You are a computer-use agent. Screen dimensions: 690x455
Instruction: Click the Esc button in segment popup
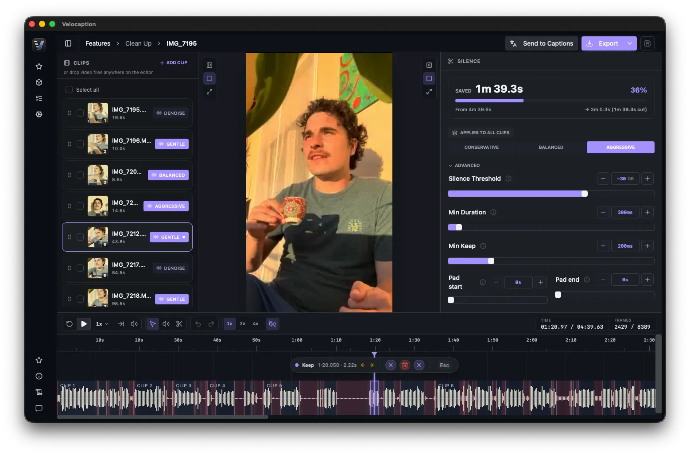(444, 365)
